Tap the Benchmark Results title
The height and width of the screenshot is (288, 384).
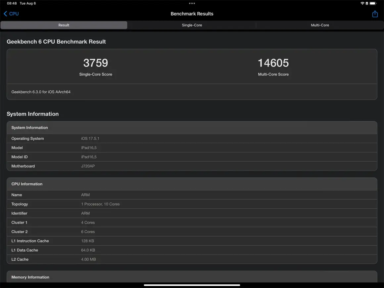pyautogui.click(x=192, y=14)
